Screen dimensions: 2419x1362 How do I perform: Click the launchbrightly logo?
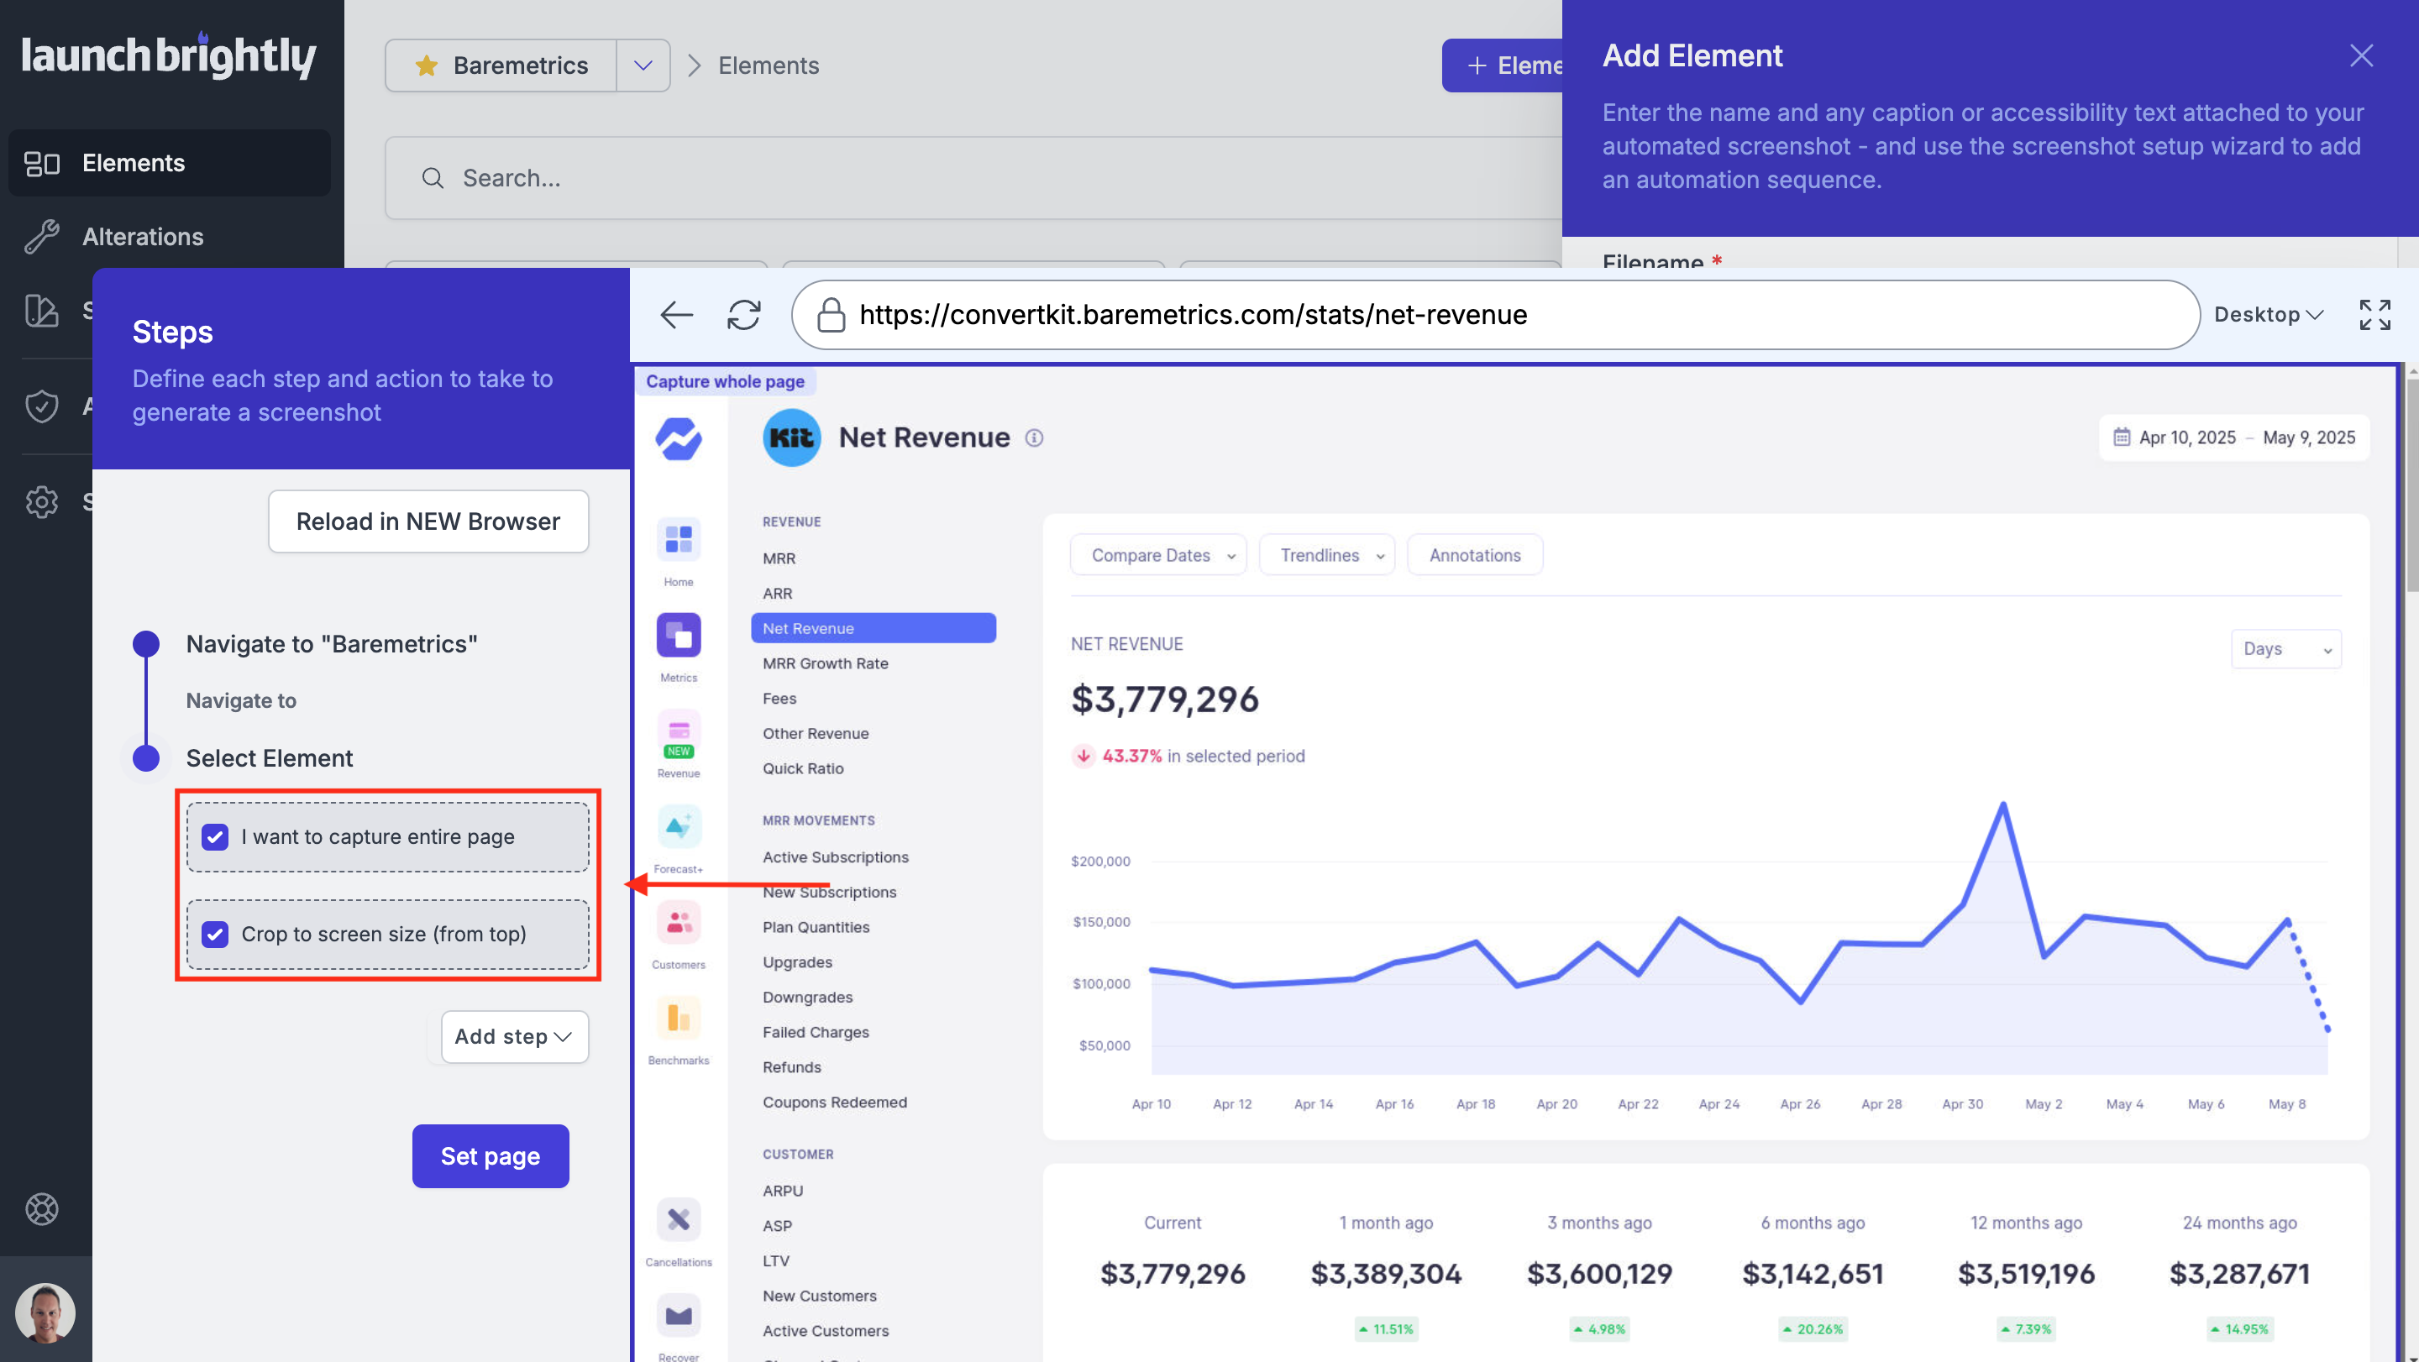[169, 56]
